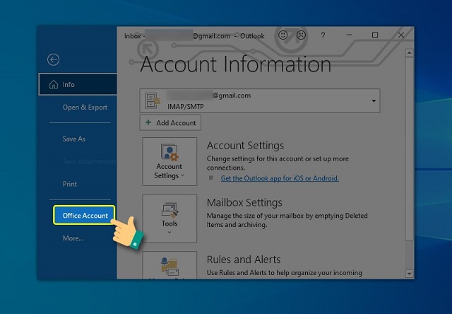Image resolution: width=452 pixels, height=314 pixels.
Task: Click the scrollbar down arrow
Action: 409,273
